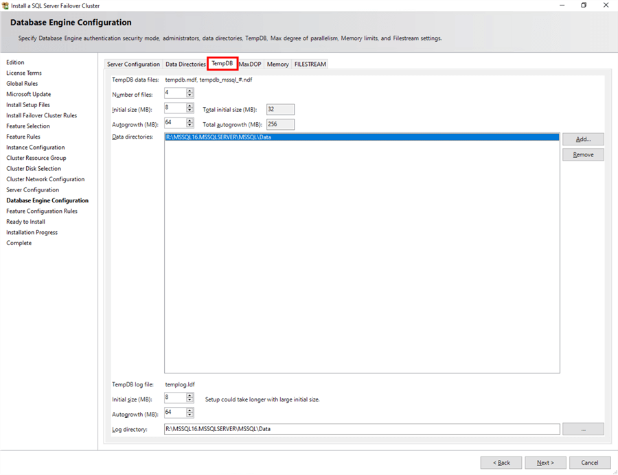The height and width of the screenshot is (475, 618).
Task: Click the Log directory path field
Action: [362, 429]
